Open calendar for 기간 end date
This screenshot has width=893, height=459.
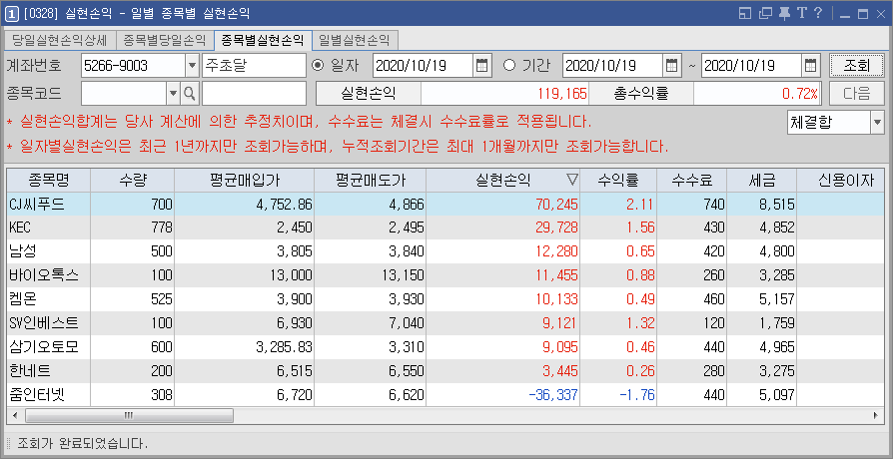pos(810,66)
